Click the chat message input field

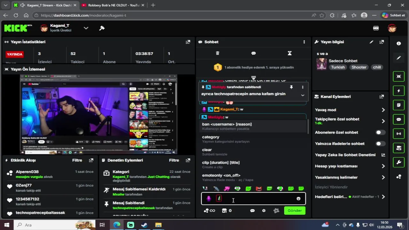pos(253,199)
